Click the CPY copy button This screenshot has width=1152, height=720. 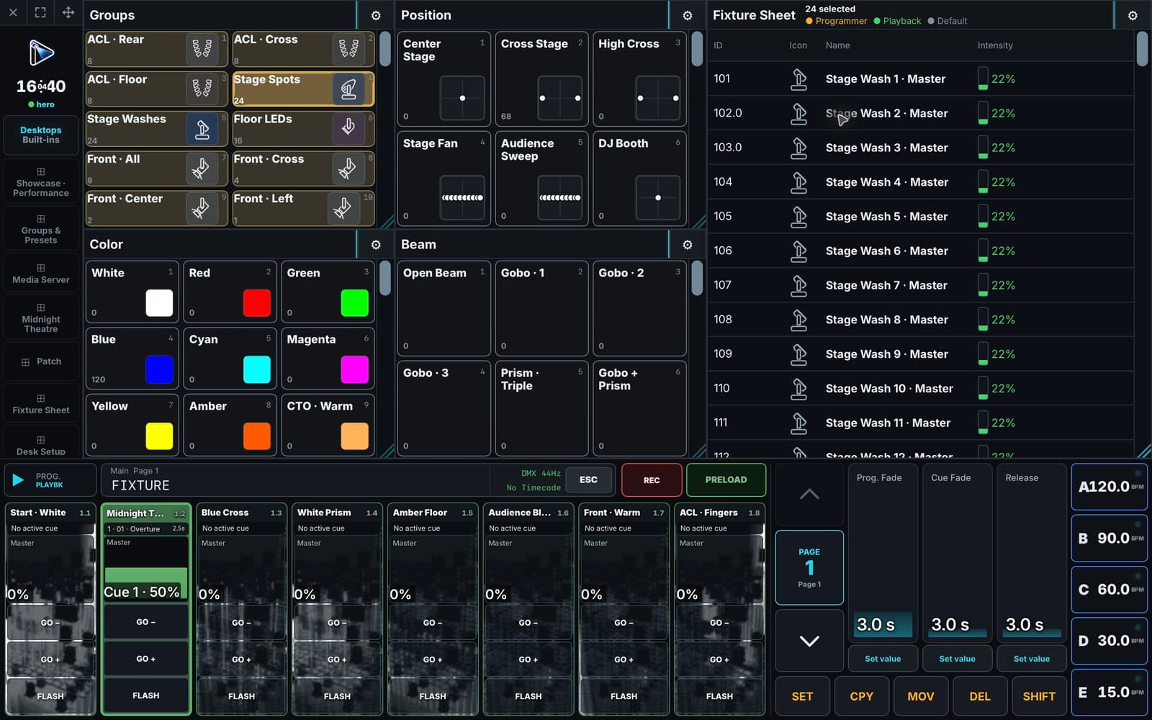point(861,696)
